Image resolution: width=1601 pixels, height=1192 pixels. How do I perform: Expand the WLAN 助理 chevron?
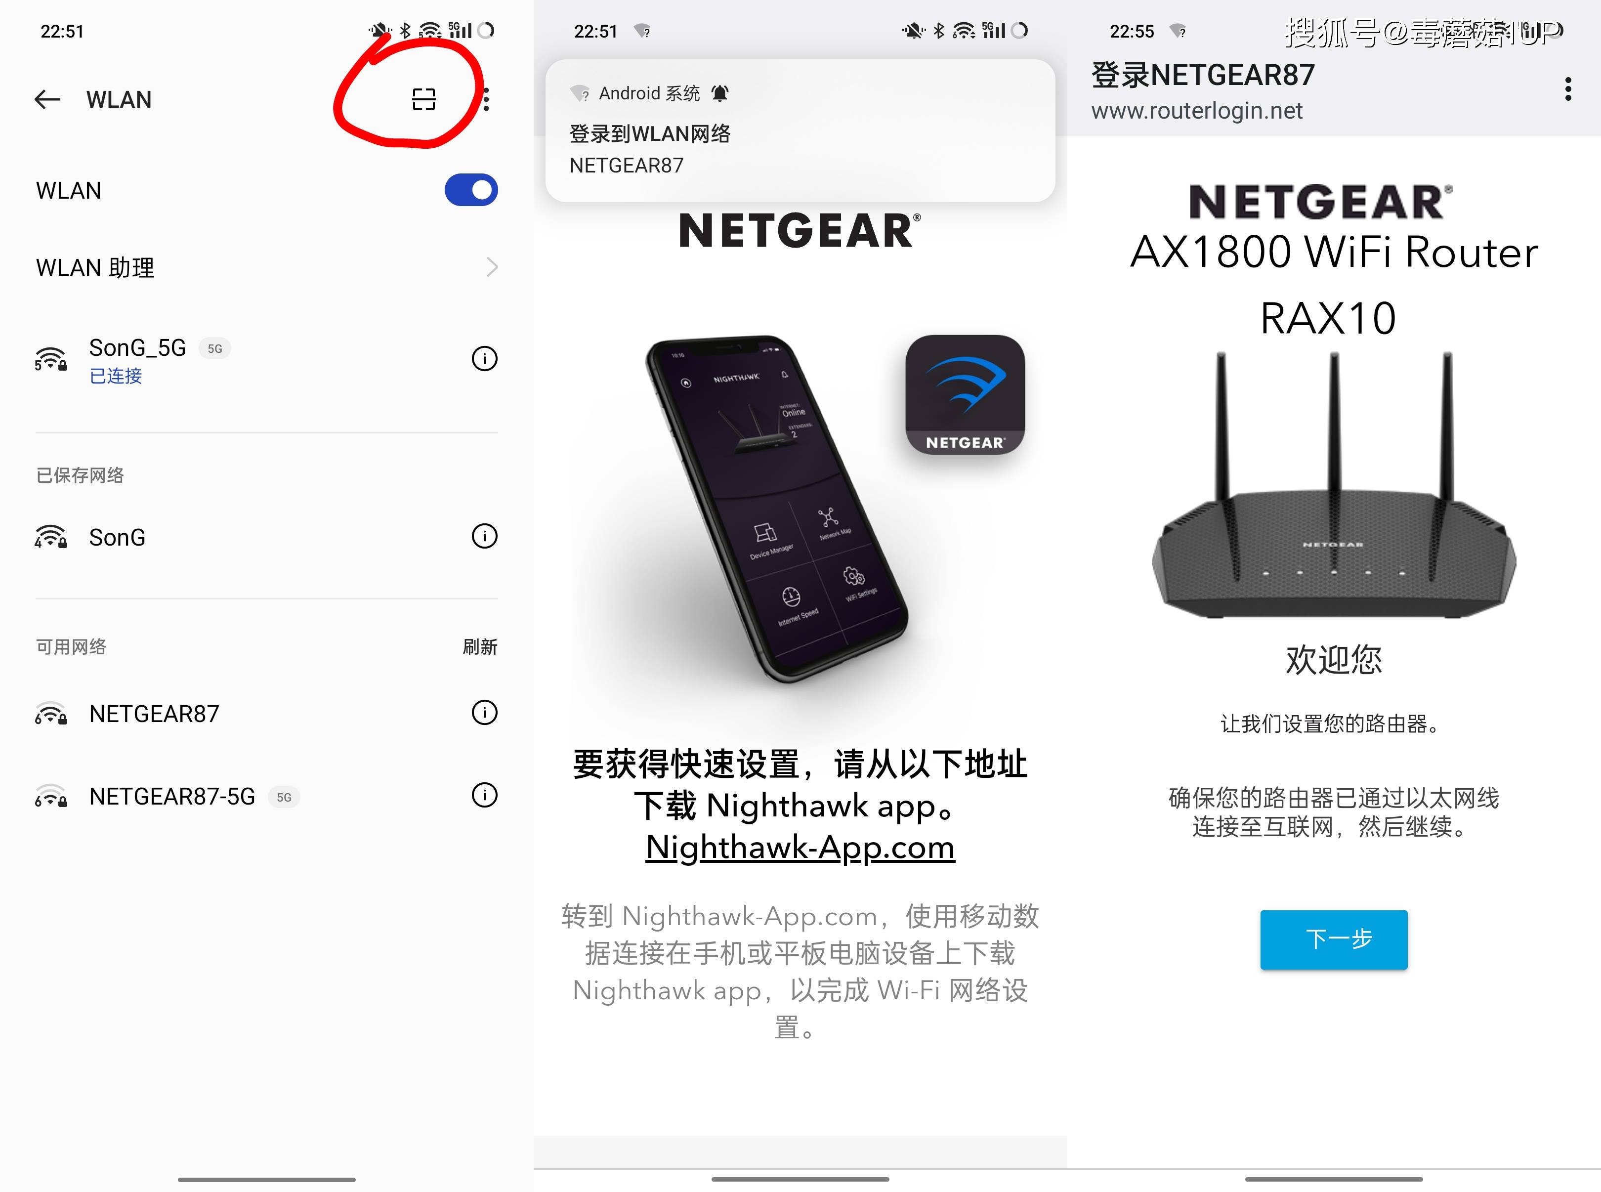492,268
